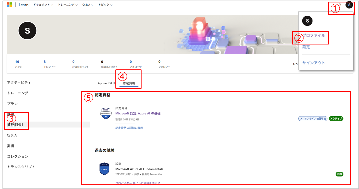The image size is (359, 189).
Task: Click the オンライン検証可能 badge
Action: tap(313, 118)
